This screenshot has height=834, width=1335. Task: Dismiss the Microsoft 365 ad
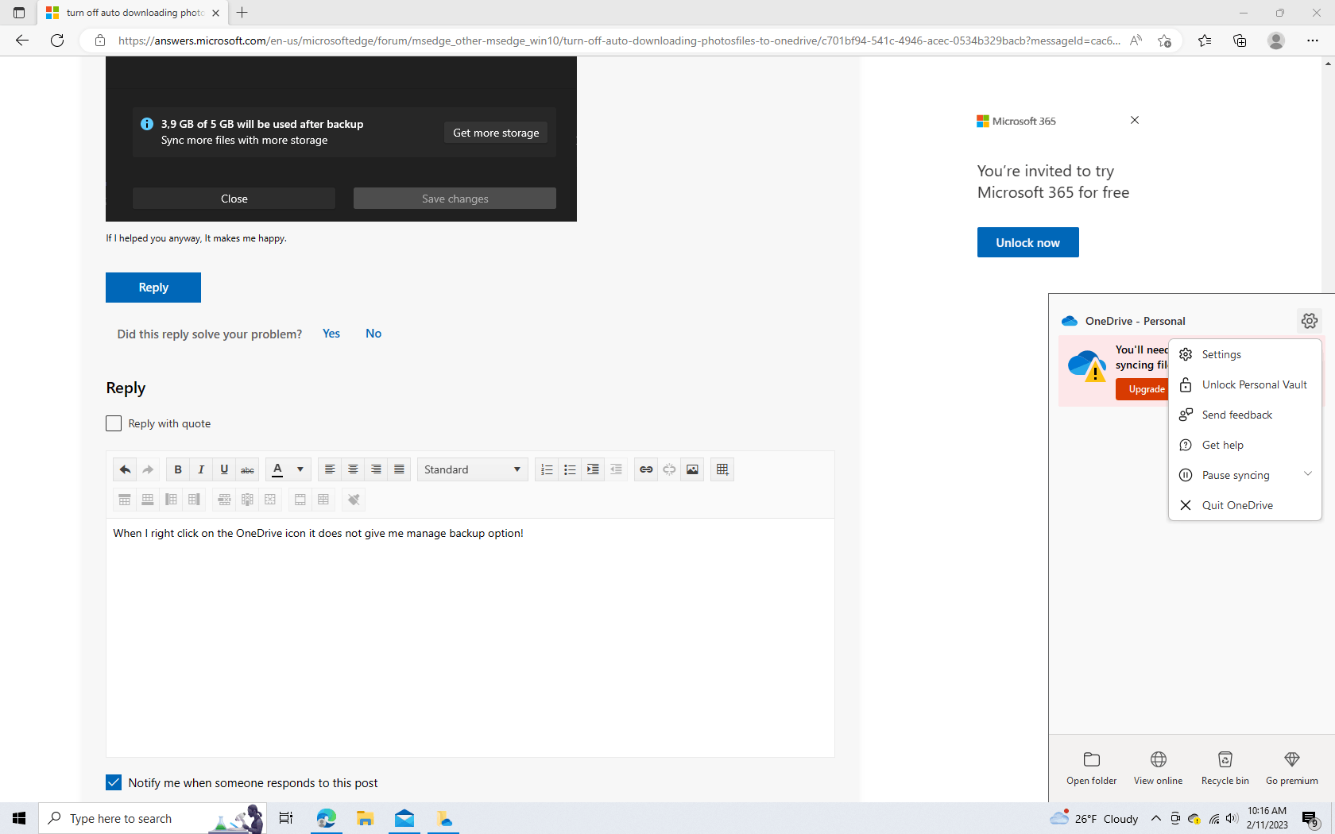click(x=1135, y=120)
